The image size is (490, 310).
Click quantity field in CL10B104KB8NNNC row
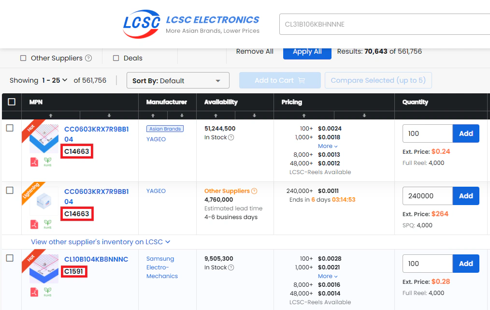tap(428, 264)
